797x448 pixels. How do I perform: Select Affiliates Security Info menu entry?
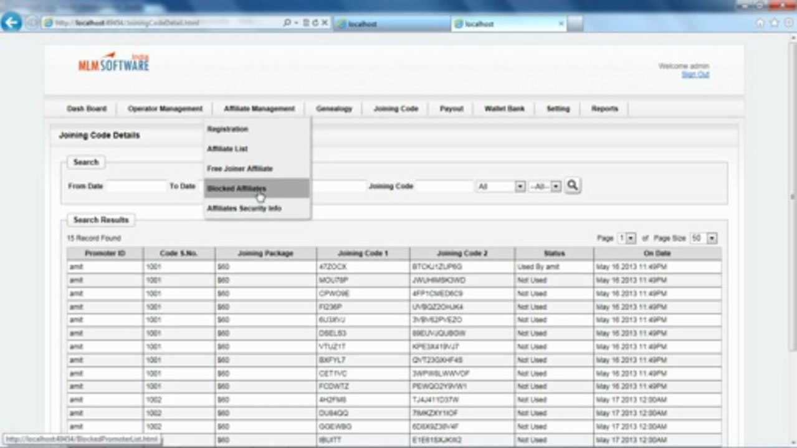pyautogui.click(x=257, y=208)
